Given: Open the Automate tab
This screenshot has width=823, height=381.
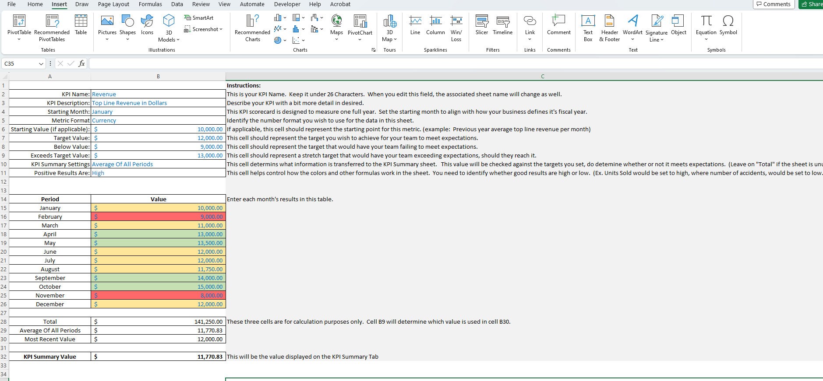Looking at the screenshot, I should pos(252,4).
